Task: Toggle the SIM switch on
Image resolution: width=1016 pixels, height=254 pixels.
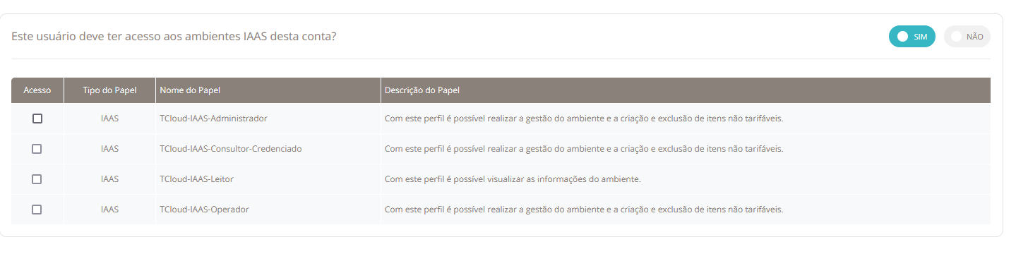Action: pos(912,37)
